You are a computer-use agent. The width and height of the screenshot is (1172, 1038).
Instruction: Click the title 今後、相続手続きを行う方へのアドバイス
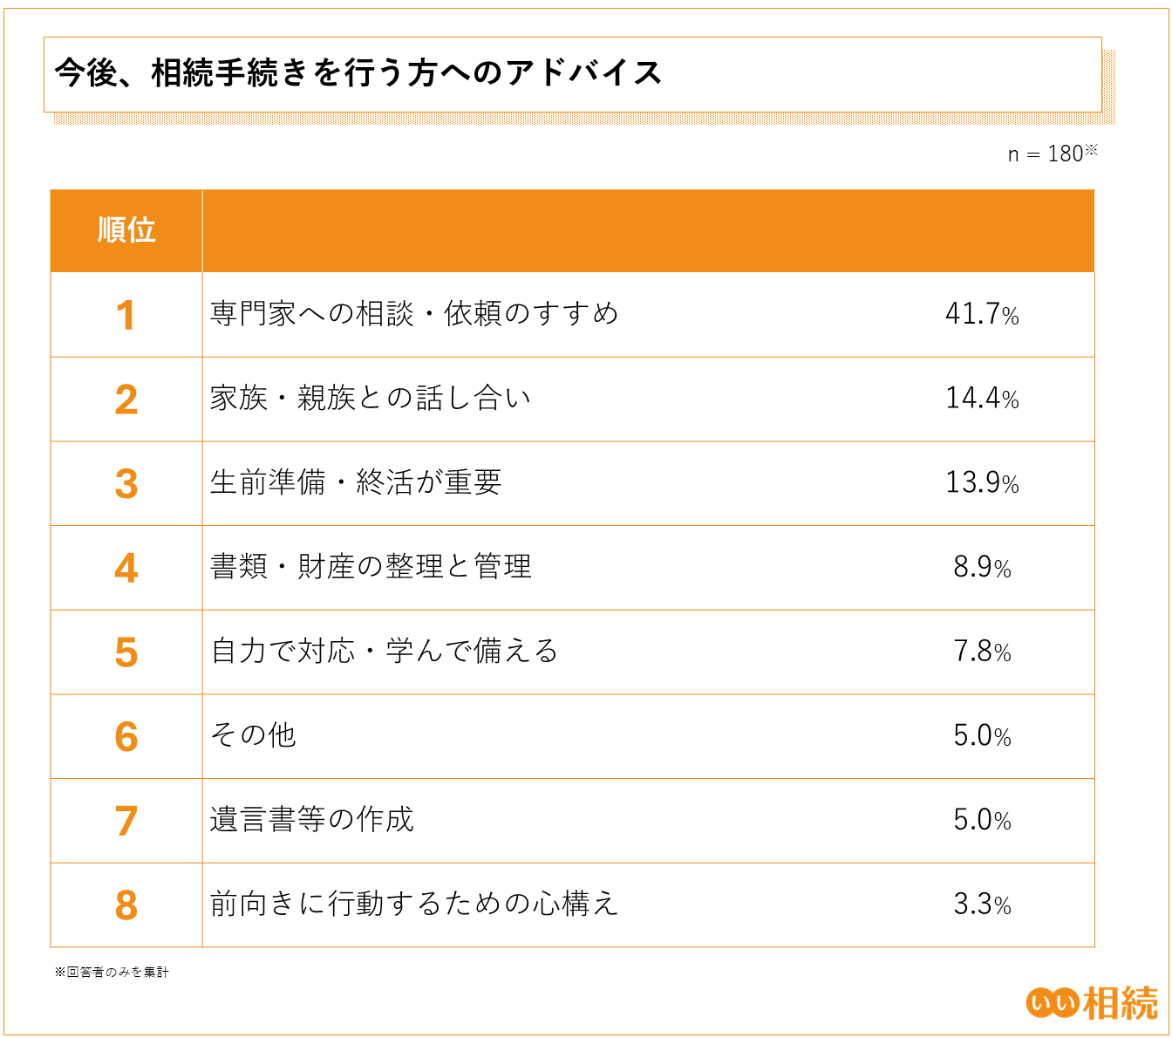coord(358,73)
